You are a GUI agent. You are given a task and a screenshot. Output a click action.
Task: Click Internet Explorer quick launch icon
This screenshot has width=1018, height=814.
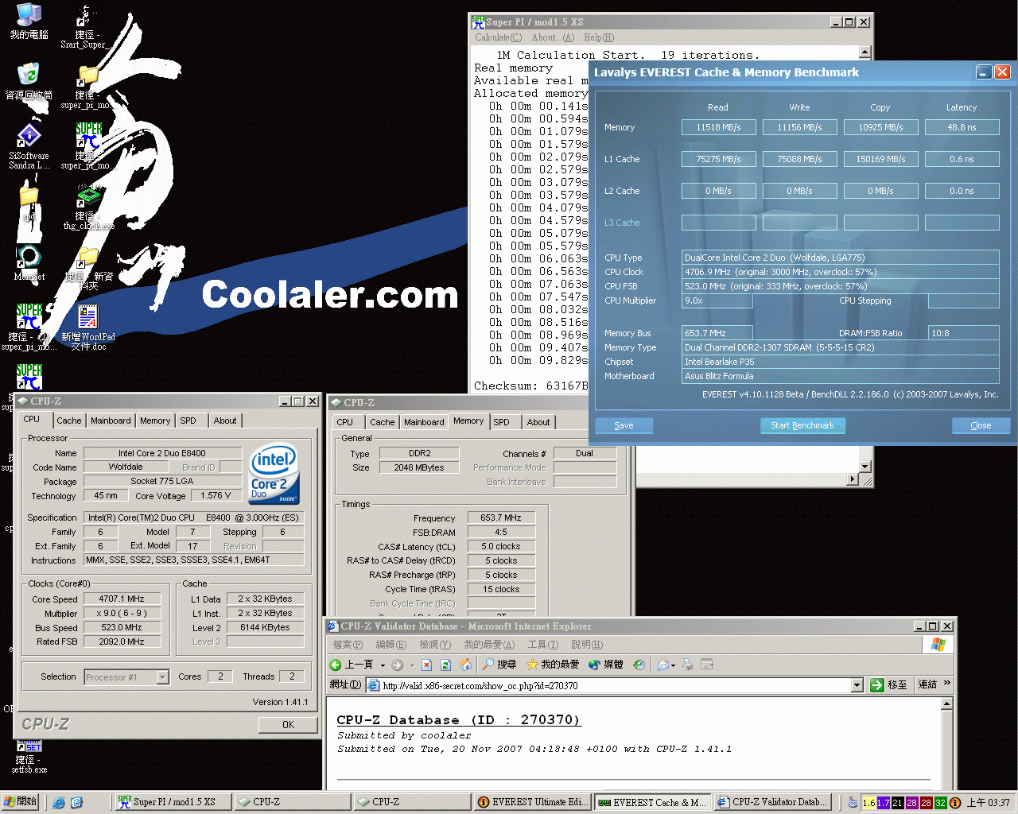pos(59,803)
